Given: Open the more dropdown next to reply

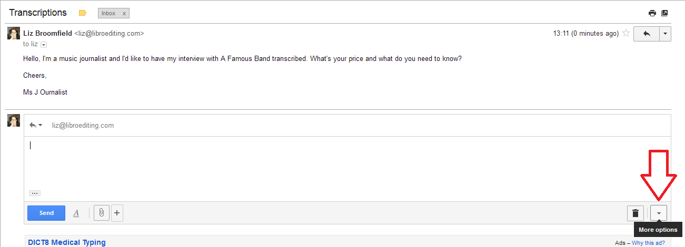Looking at the screenshot, I should (x=666, y=34).
